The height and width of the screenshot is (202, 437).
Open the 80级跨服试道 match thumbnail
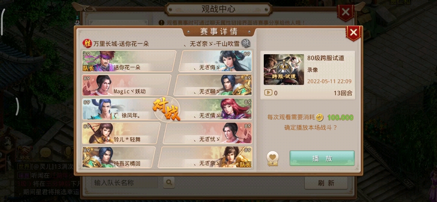pos(284,70)
